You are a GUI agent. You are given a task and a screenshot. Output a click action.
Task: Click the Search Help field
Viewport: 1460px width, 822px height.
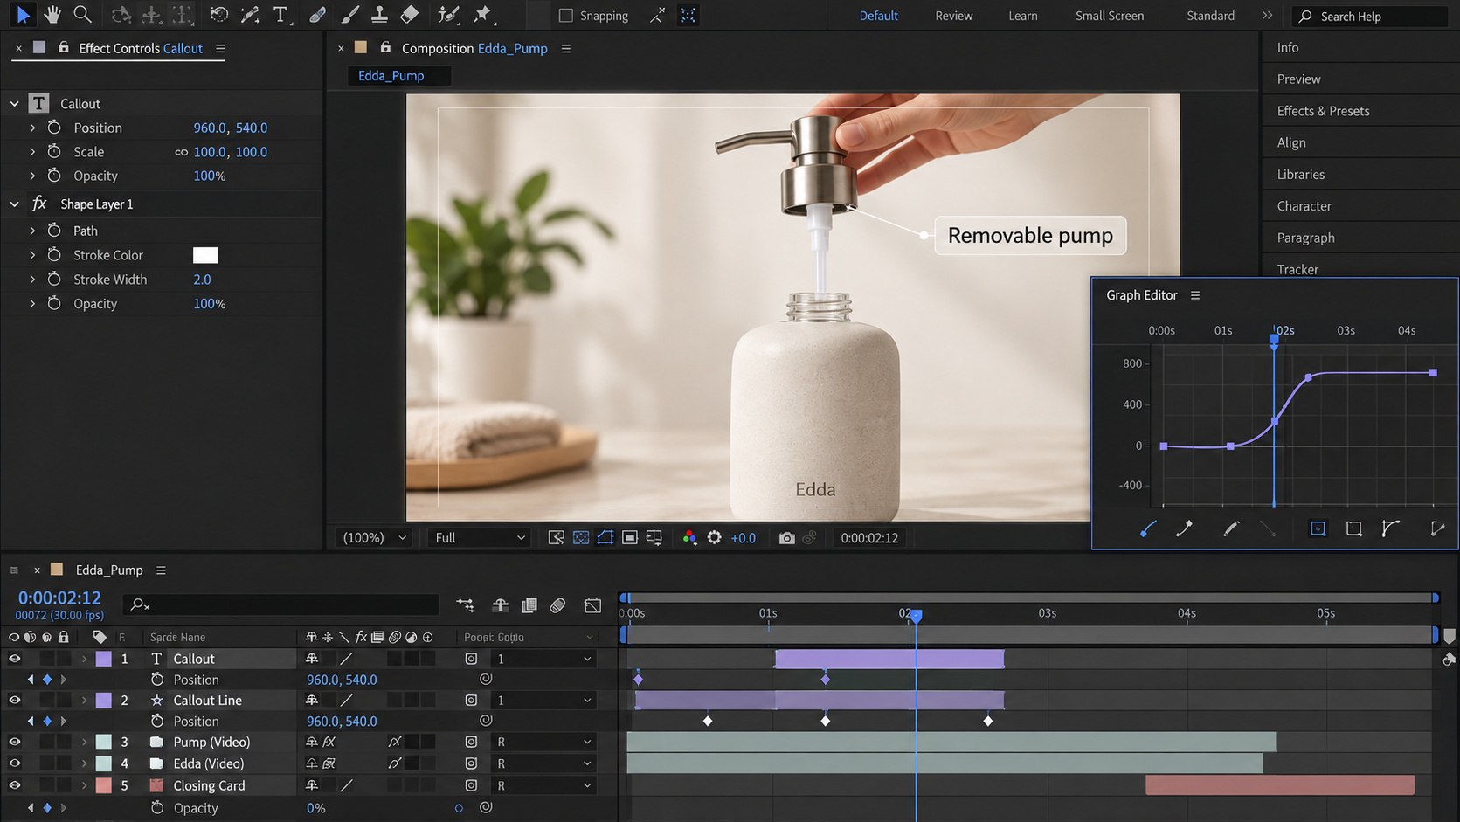1372,17
